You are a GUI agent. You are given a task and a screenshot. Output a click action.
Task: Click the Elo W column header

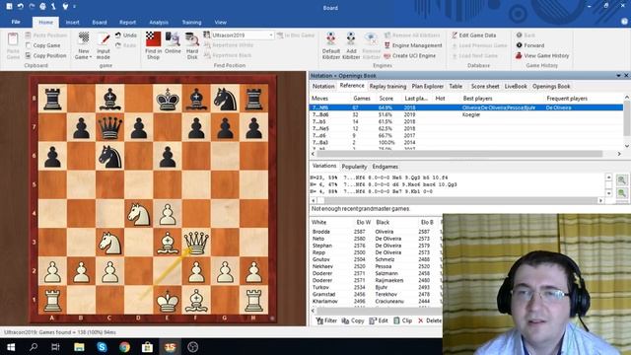pos(363,222)
